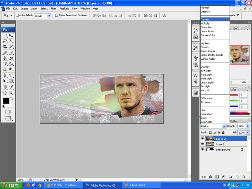Viewport: 252px width, 189px height.
Task: Hide Layer 1 via eye icon
Action: click(x=203, y=144)
